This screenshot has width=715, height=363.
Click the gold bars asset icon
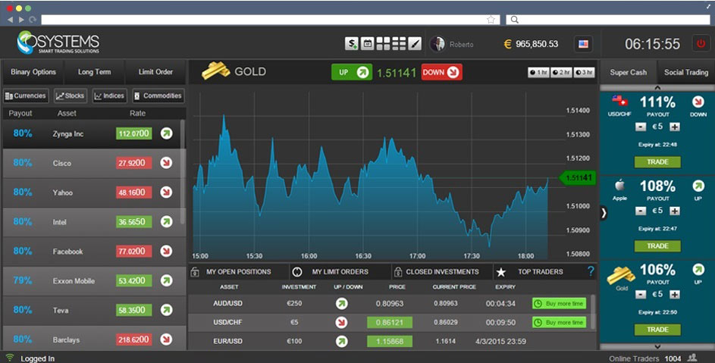(215, 70)
